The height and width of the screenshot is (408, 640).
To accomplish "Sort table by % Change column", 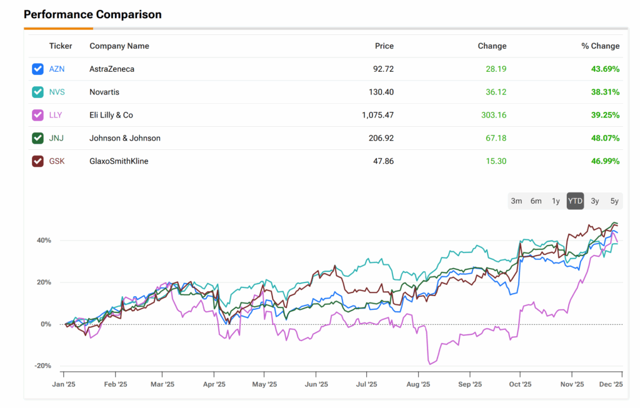I will (x=600, y=46).
